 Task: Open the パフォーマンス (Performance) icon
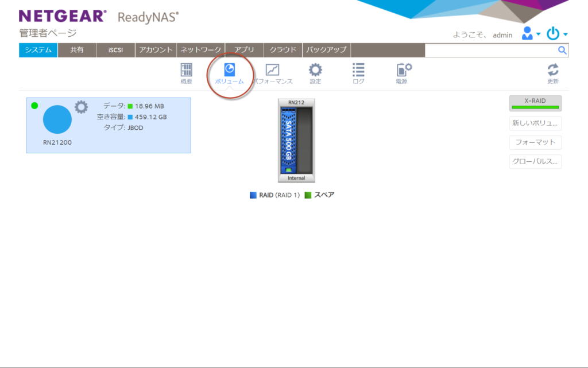pyautogui.click(x=273, y=72)
